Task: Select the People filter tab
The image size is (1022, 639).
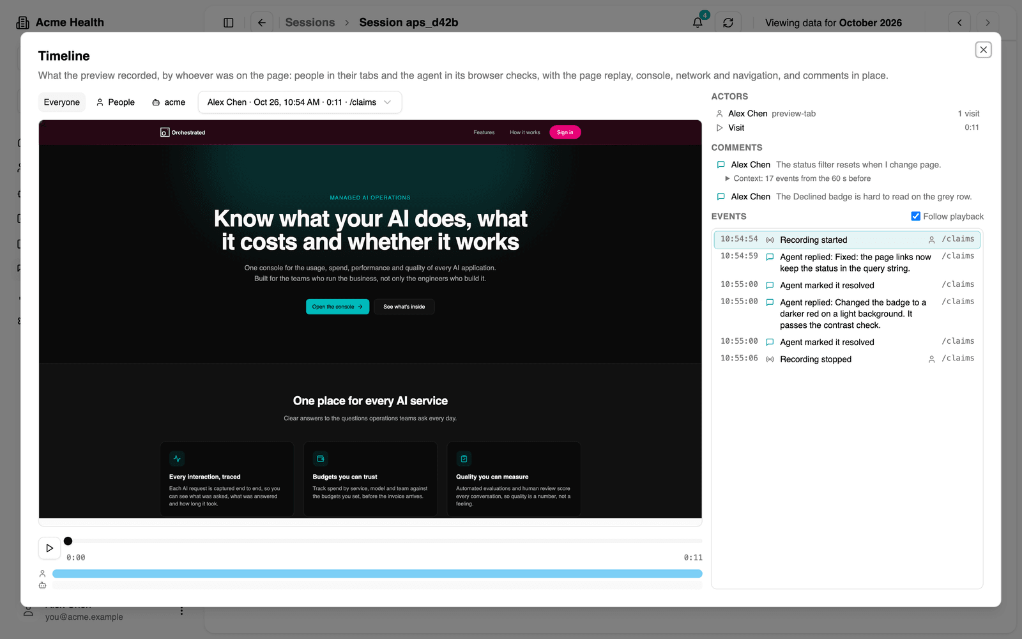Action: (x=116, y=102)
